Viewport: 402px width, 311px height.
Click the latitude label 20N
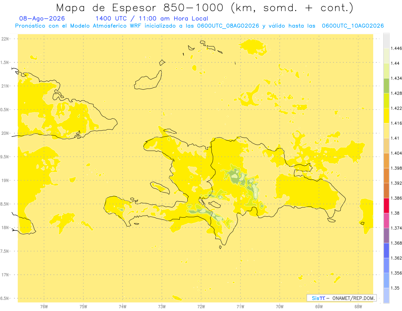point(6,134)
